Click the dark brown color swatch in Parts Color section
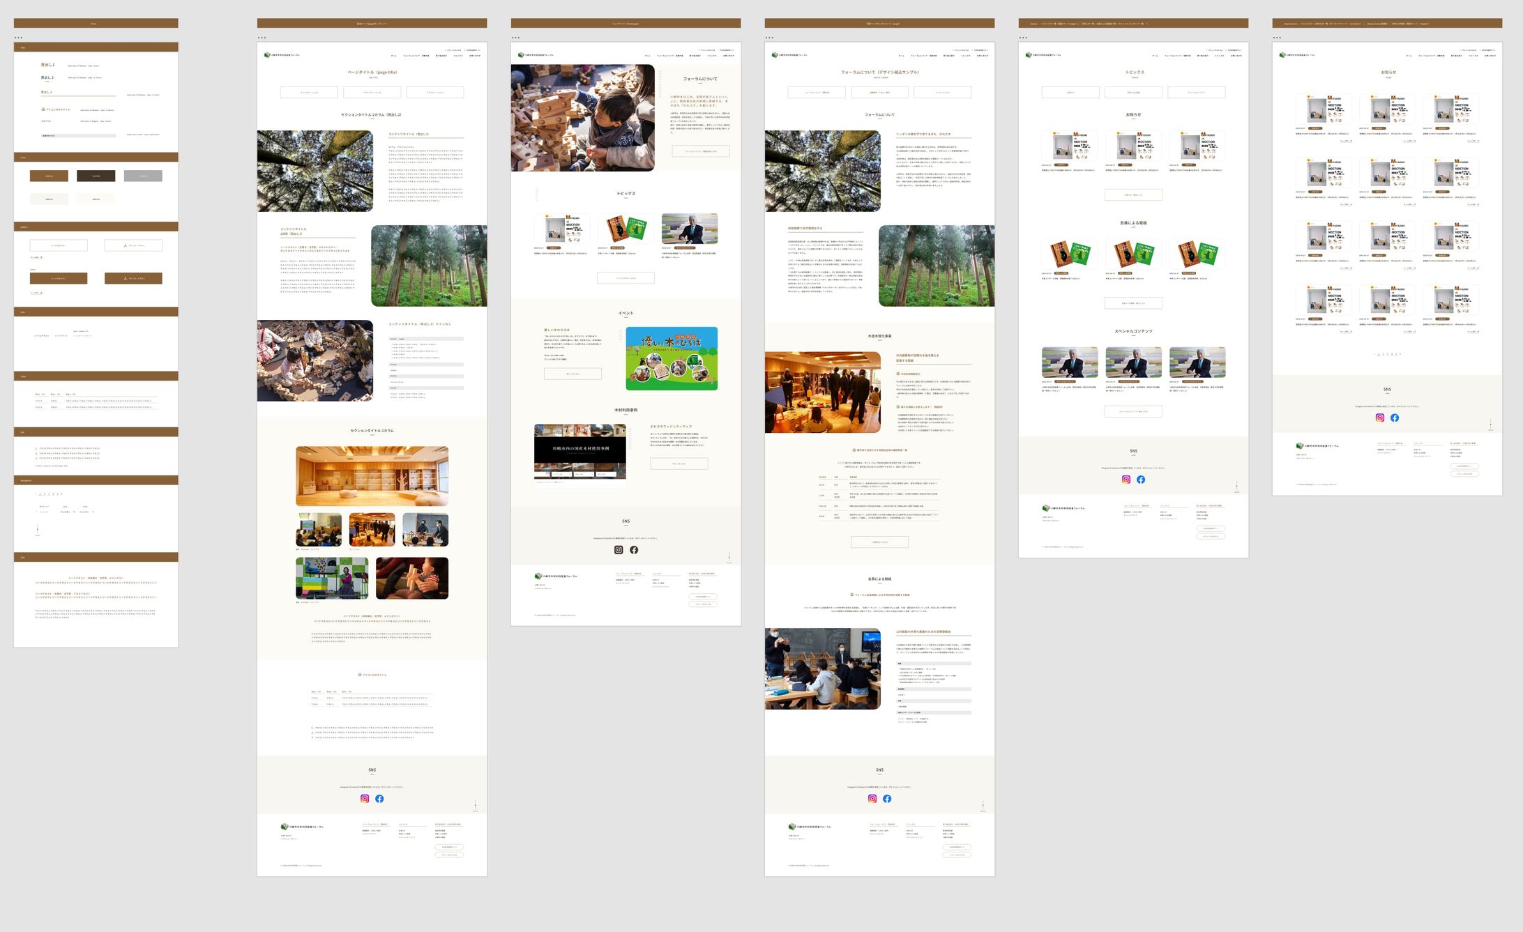 point(96,176)
